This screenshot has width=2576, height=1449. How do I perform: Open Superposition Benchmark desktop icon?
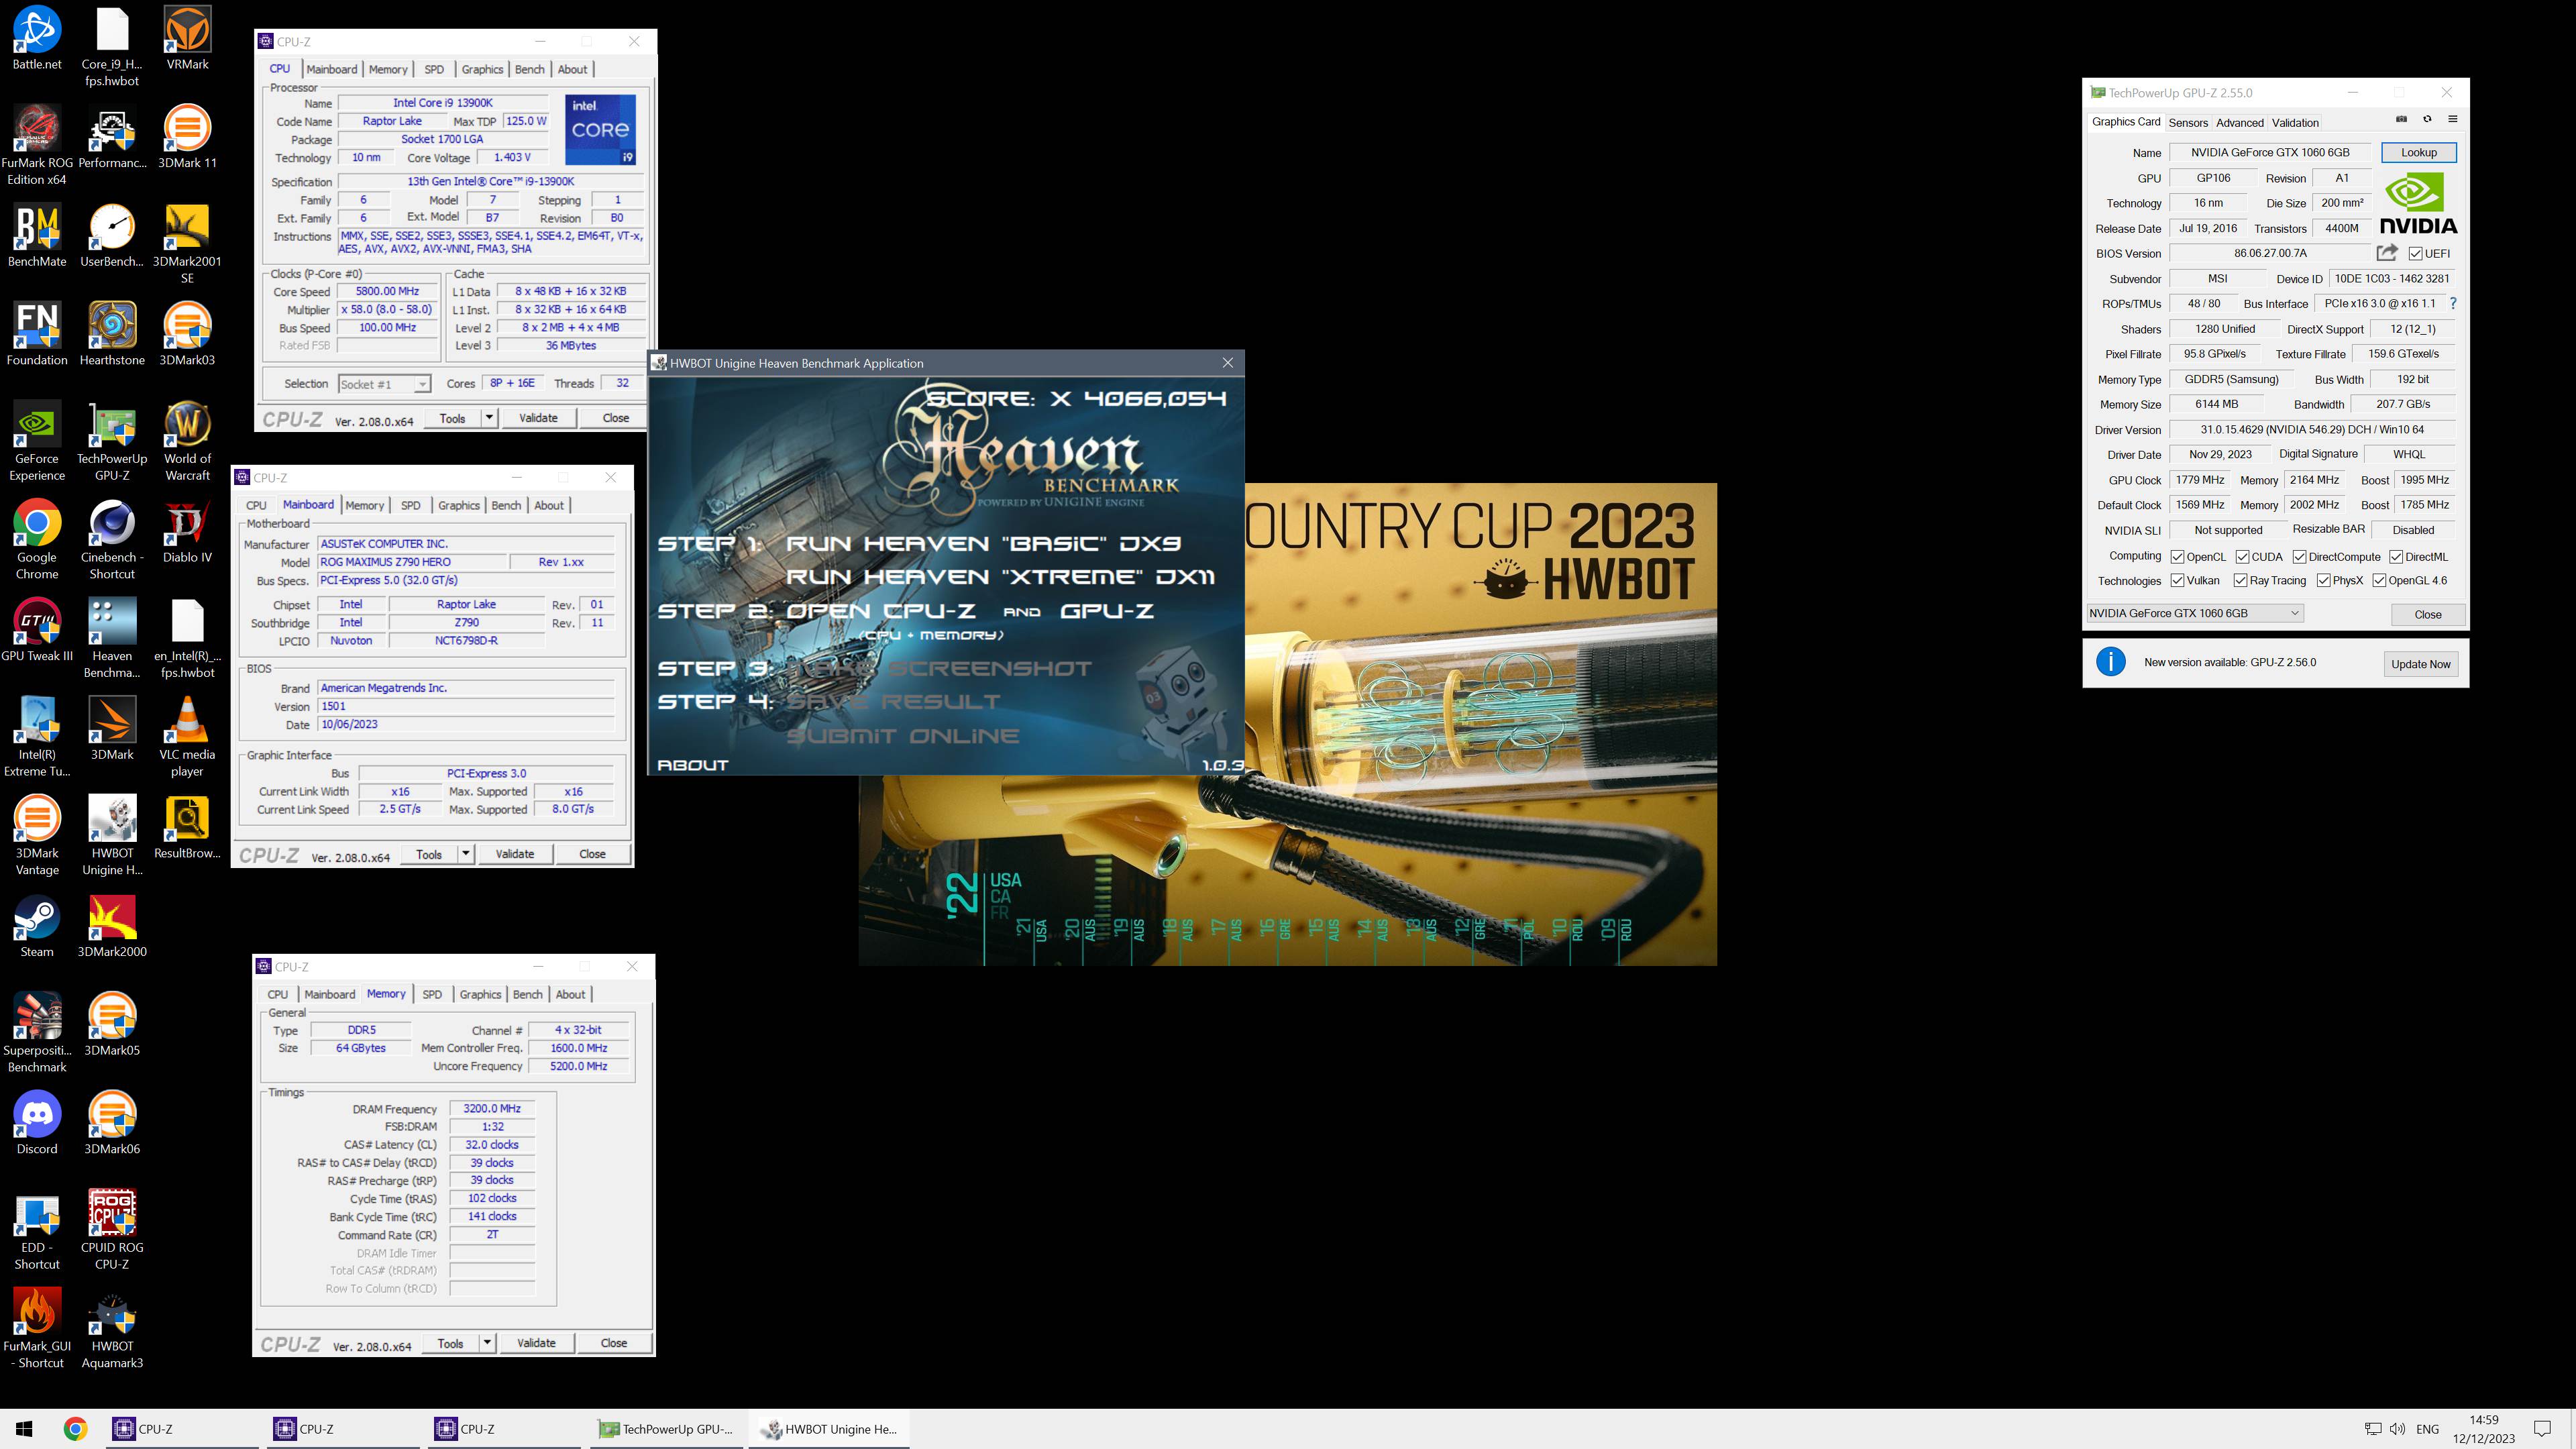(x=37, y=1032)
